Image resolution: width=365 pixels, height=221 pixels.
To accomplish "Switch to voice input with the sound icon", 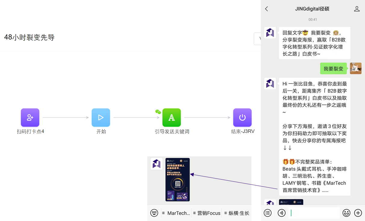I will coord(282,213).
